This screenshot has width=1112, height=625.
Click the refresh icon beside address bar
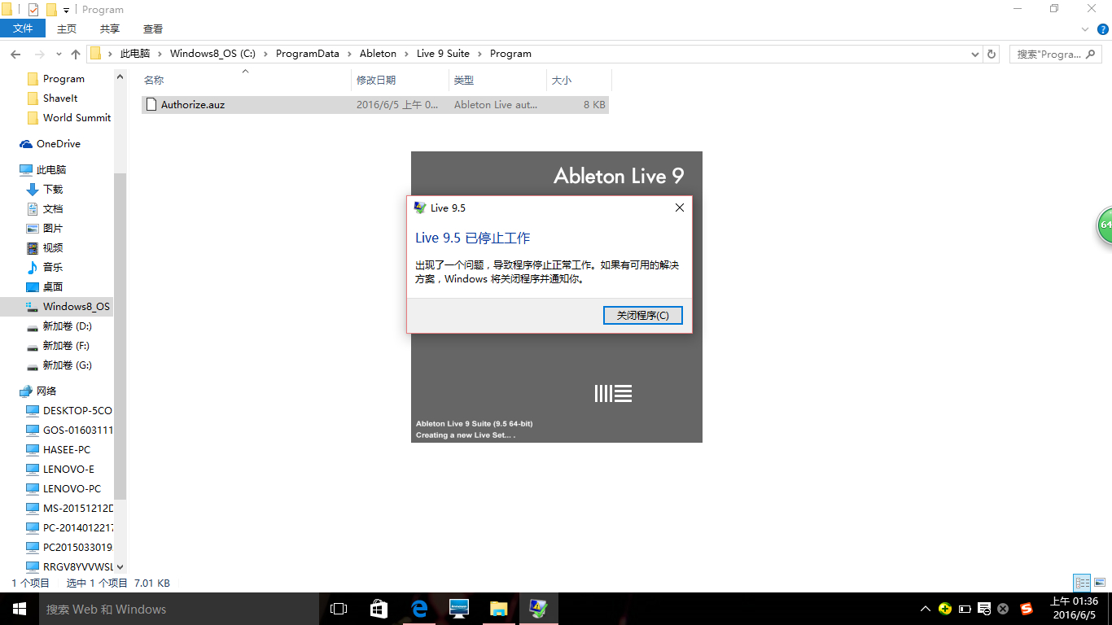click(992, 54)
